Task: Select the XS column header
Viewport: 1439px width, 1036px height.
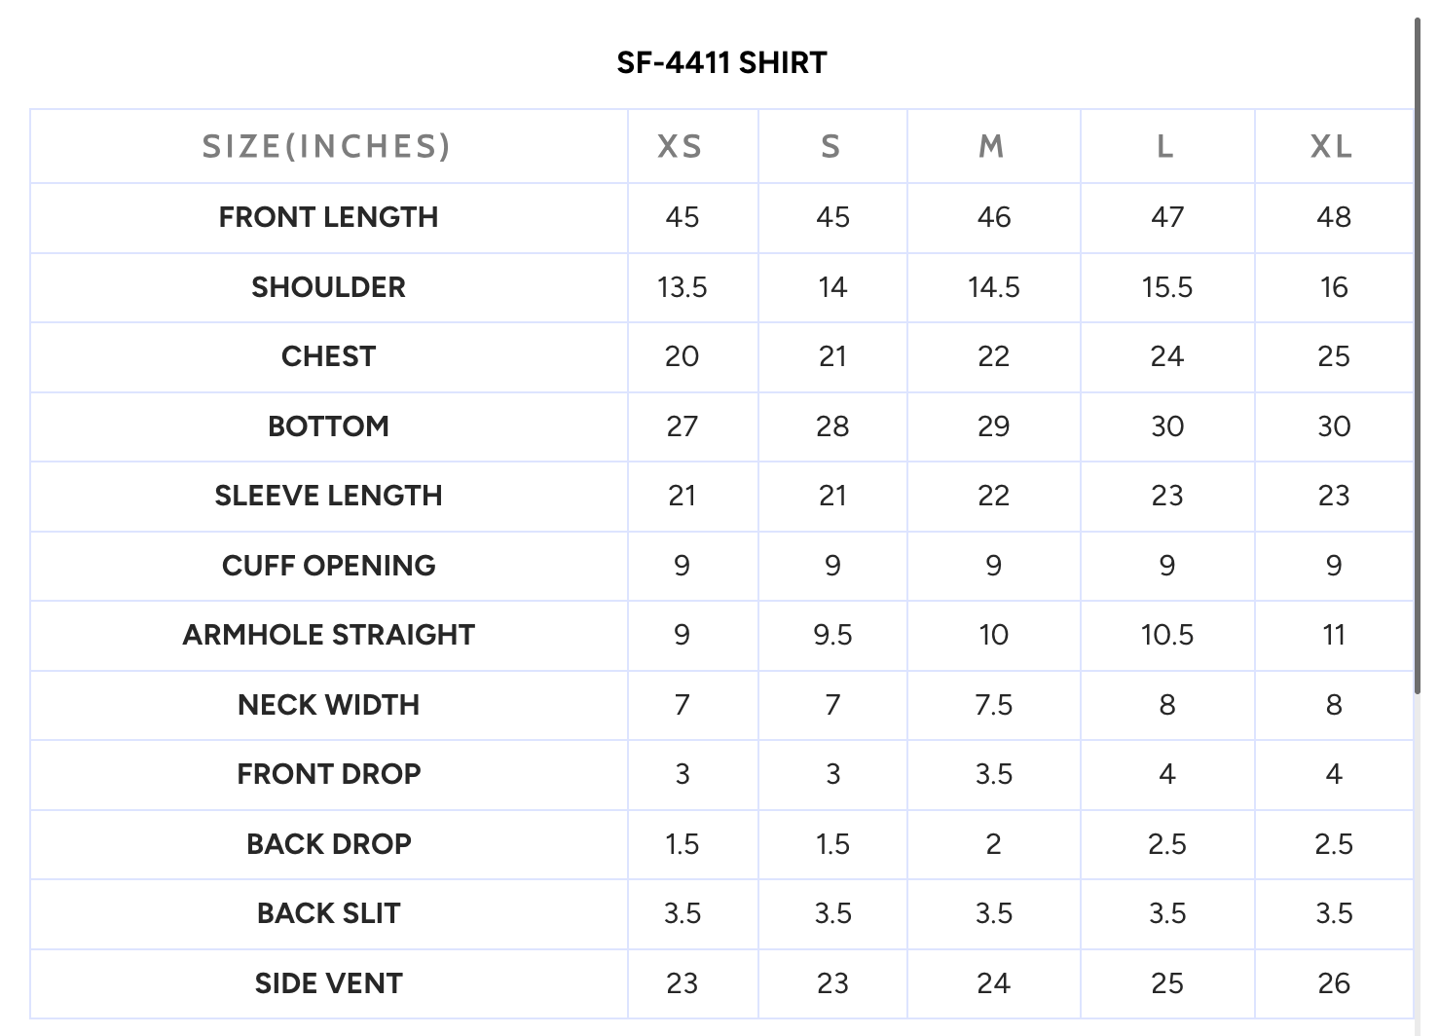Action: [x=680, y=147]
